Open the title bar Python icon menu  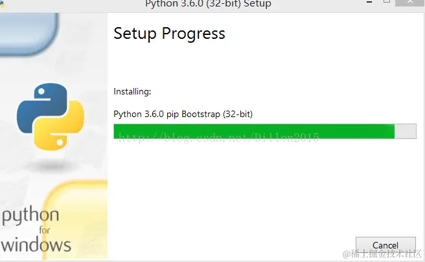(x=2, y=3)
